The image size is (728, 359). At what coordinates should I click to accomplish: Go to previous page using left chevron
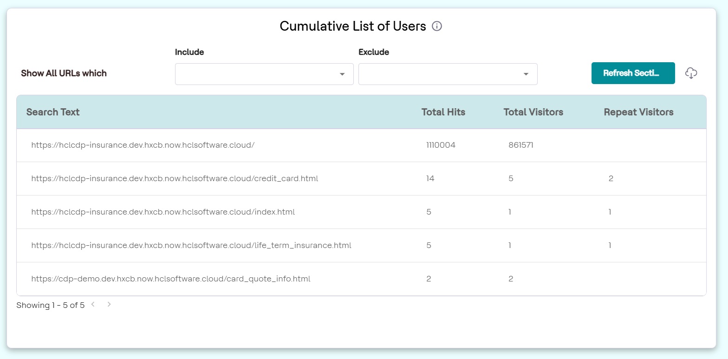[93, 305]
